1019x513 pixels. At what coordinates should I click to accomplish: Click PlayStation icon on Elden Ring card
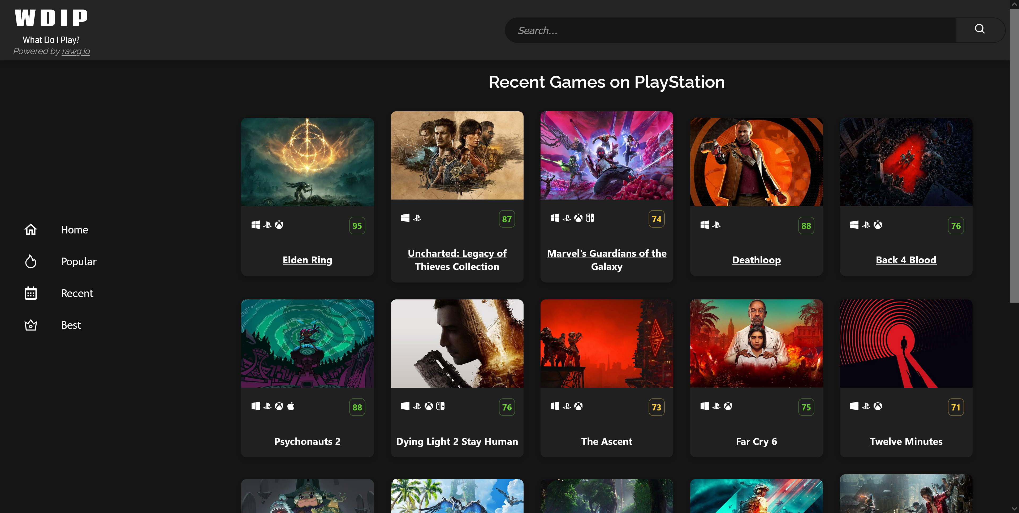267,225
